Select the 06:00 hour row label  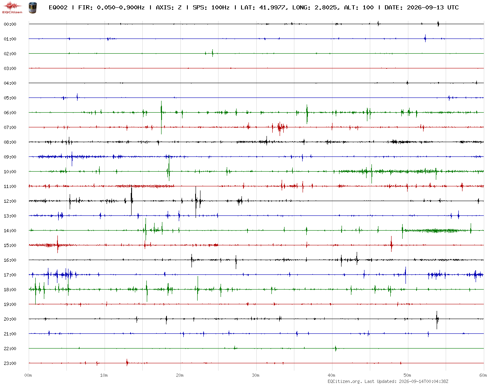[x=10, y=113]
